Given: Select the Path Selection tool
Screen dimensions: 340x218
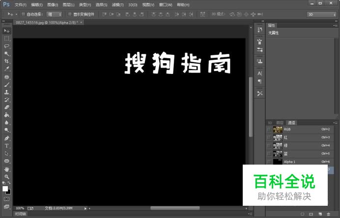Looking at the screenshot, I should (x=7, y=153).
